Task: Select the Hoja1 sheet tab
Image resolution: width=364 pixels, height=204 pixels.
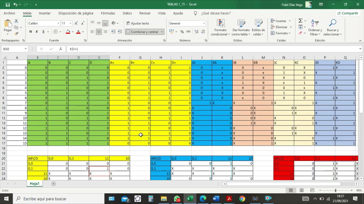Action: (x=34, y=184)
